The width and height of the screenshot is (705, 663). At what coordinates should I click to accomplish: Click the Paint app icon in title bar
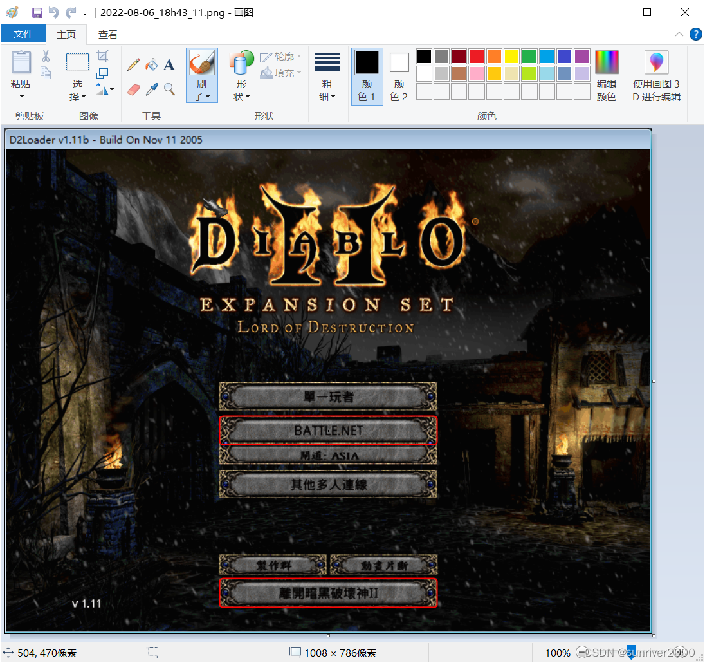pyautogui.click(x=12, y=13)
